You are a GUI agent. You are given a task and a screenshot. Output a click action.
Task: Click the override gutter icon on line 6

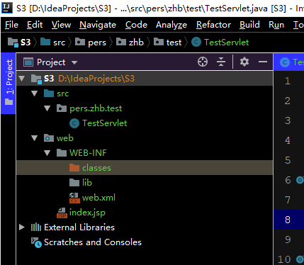pyautogui.click(x=300, y=180)
